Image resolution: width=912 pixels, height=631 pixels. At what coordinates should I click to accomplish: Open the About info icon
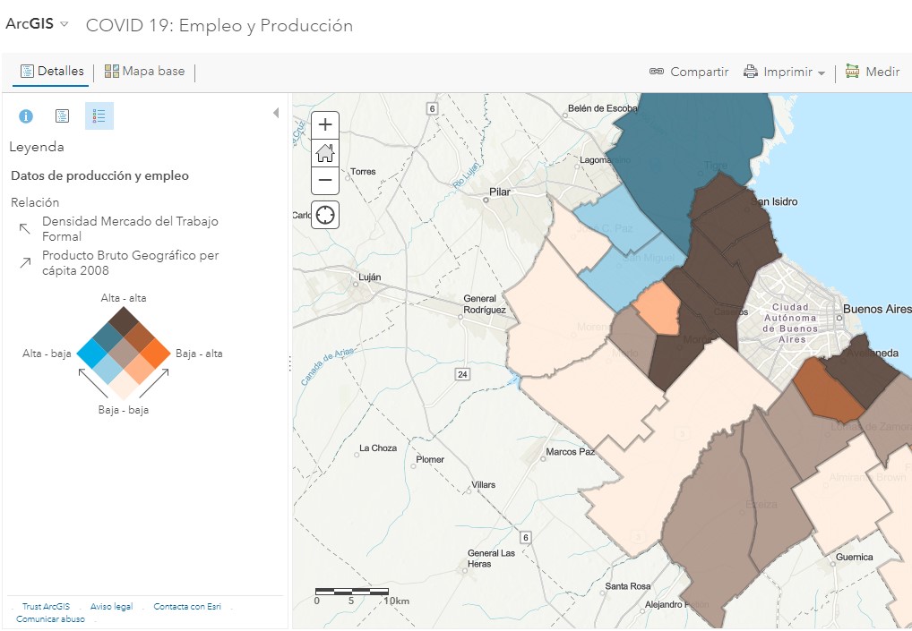point(27,116)
